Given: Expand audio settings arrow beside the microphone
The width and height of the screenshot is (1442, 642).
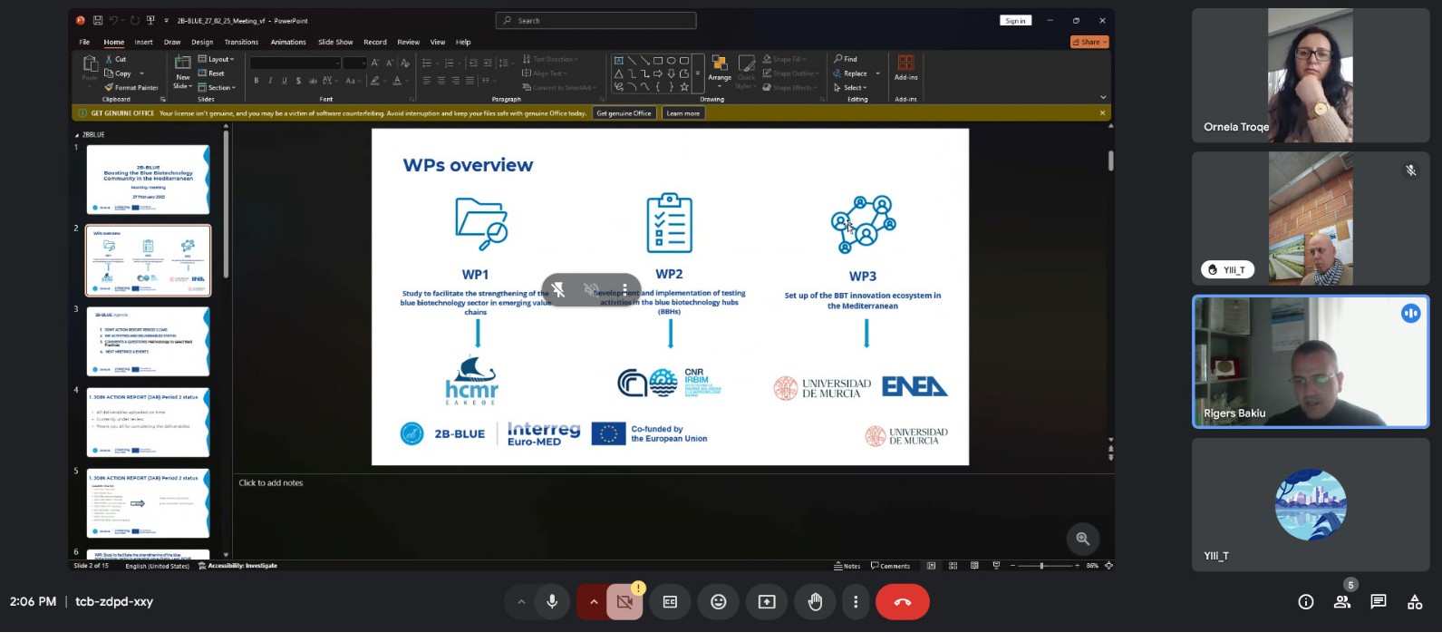Looking at the screenshot, I should 521,602.
